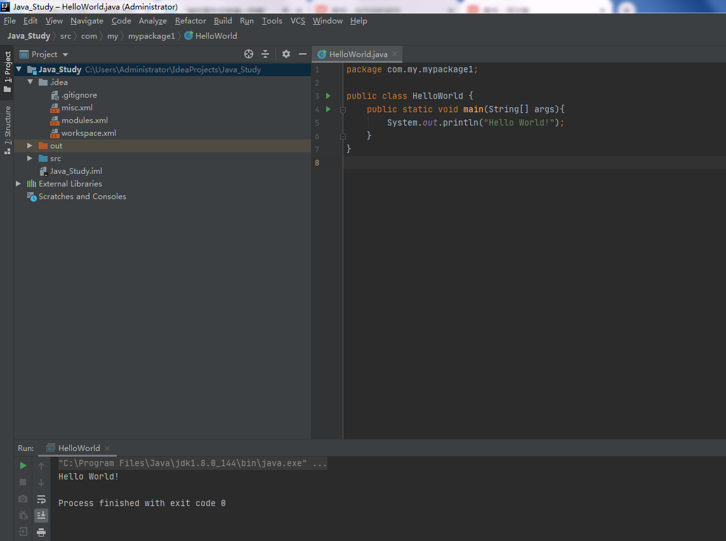Open the Run menu
The image size is (726, 541).
pos(247,21)
